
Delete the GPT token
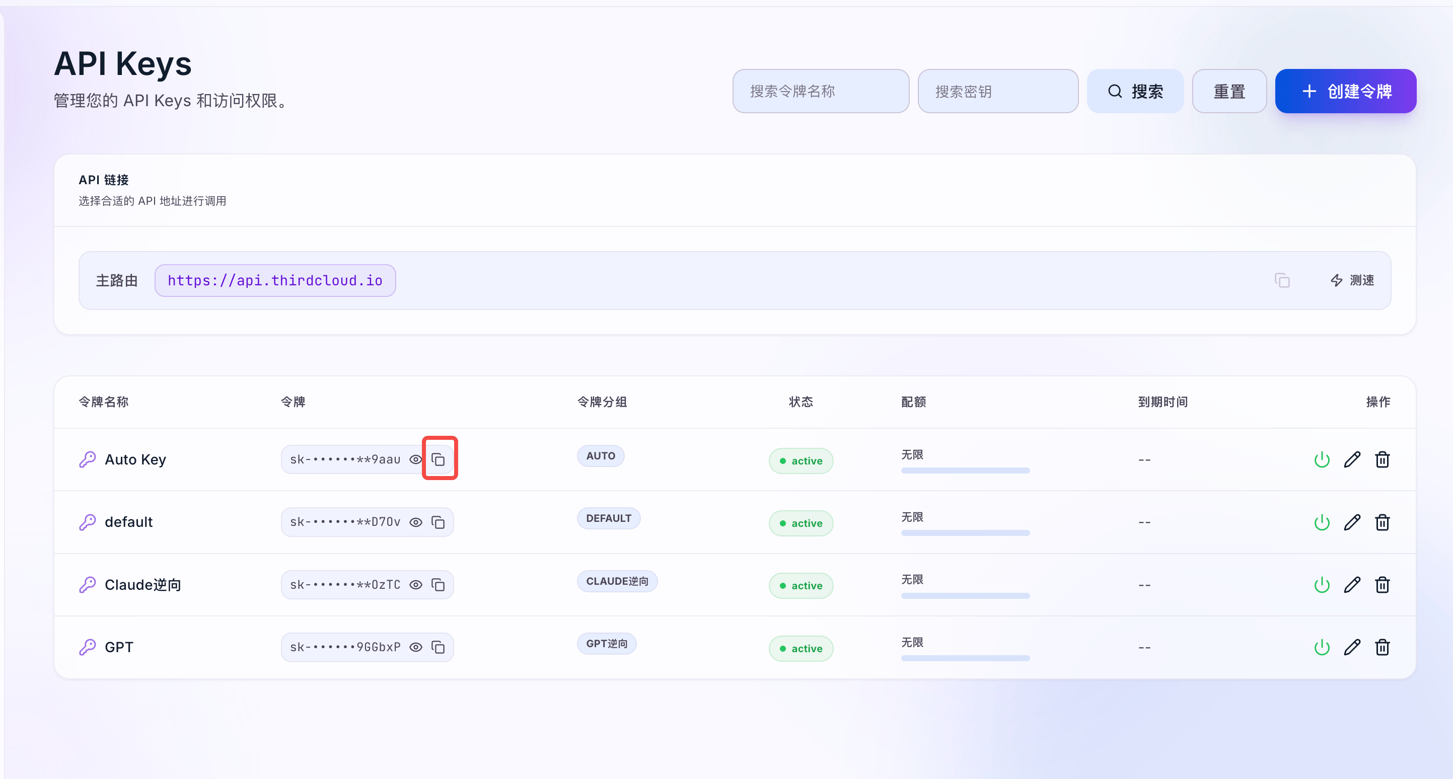(1383, 647)
